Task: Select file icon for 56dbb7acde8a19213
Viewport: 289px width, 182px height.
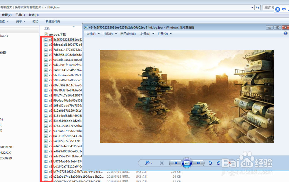Action: 46,75
